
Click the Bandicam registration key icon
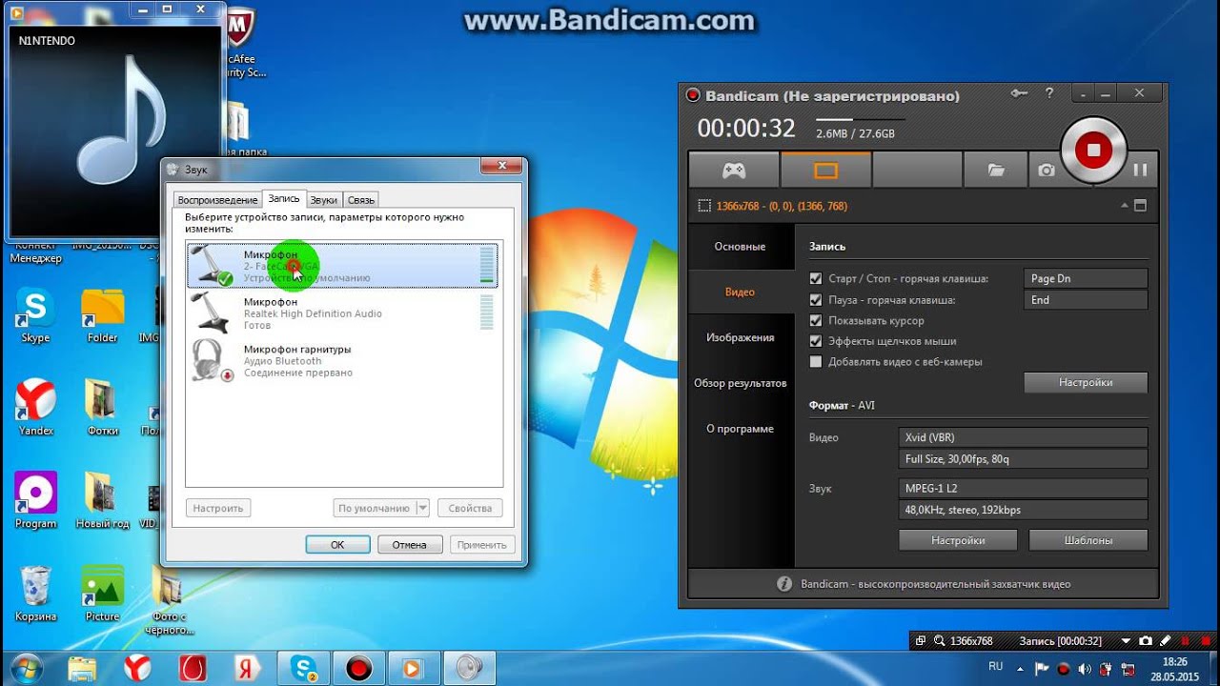tap(1020, 93)
